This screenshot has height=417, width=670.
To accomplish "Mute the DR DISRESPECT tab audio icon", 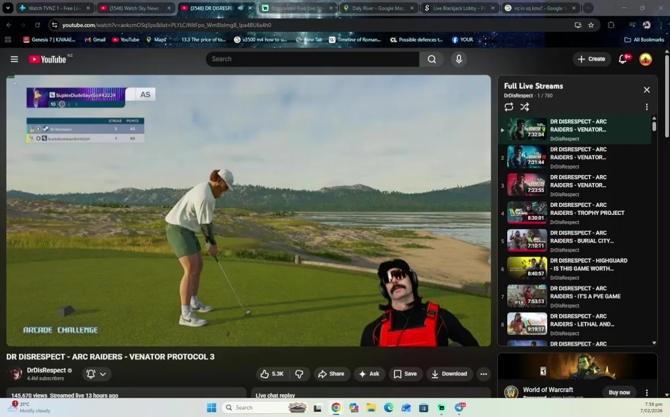I will [240, 8].
